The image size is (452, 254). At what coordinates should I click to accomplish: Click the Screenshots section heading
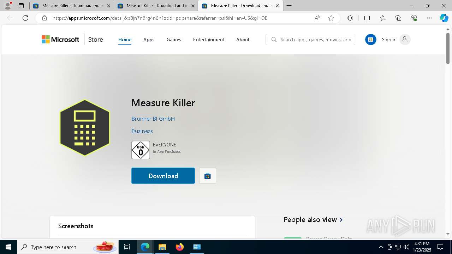point(76,226)
